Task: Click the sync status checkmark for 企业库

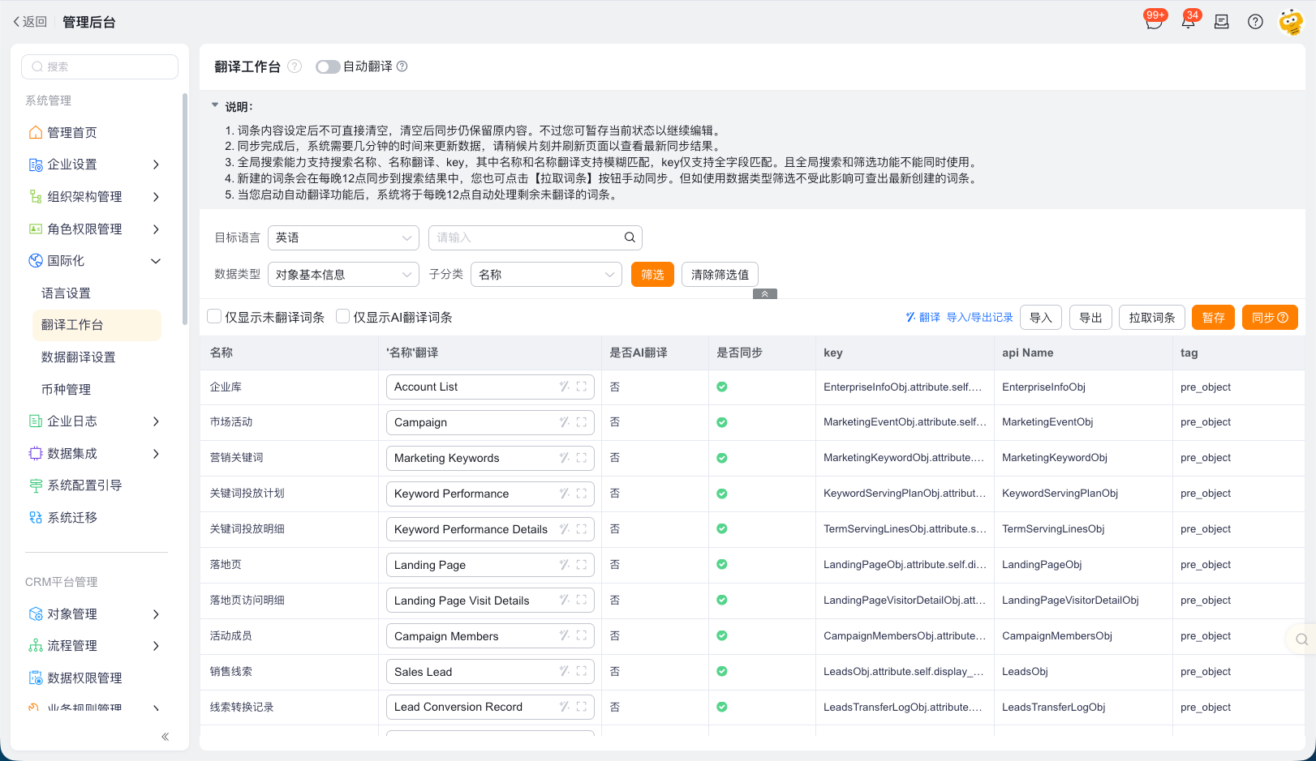Action: (x=722, y=387)
